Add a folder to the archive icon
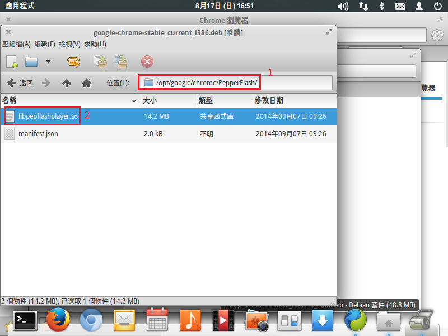The height and width of the screenshot is (336, 448). (120, 62)
